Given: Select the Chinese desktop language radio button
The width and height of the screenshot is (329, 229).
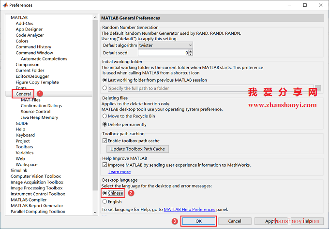Looking at the screenshot, I should coord(105,193).
